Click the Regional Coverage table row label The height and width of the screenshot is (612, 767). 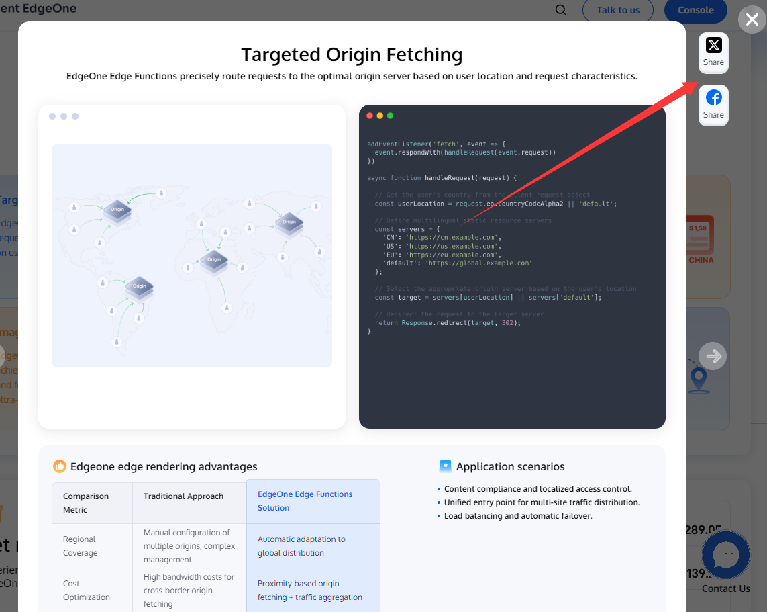point(81,545)
